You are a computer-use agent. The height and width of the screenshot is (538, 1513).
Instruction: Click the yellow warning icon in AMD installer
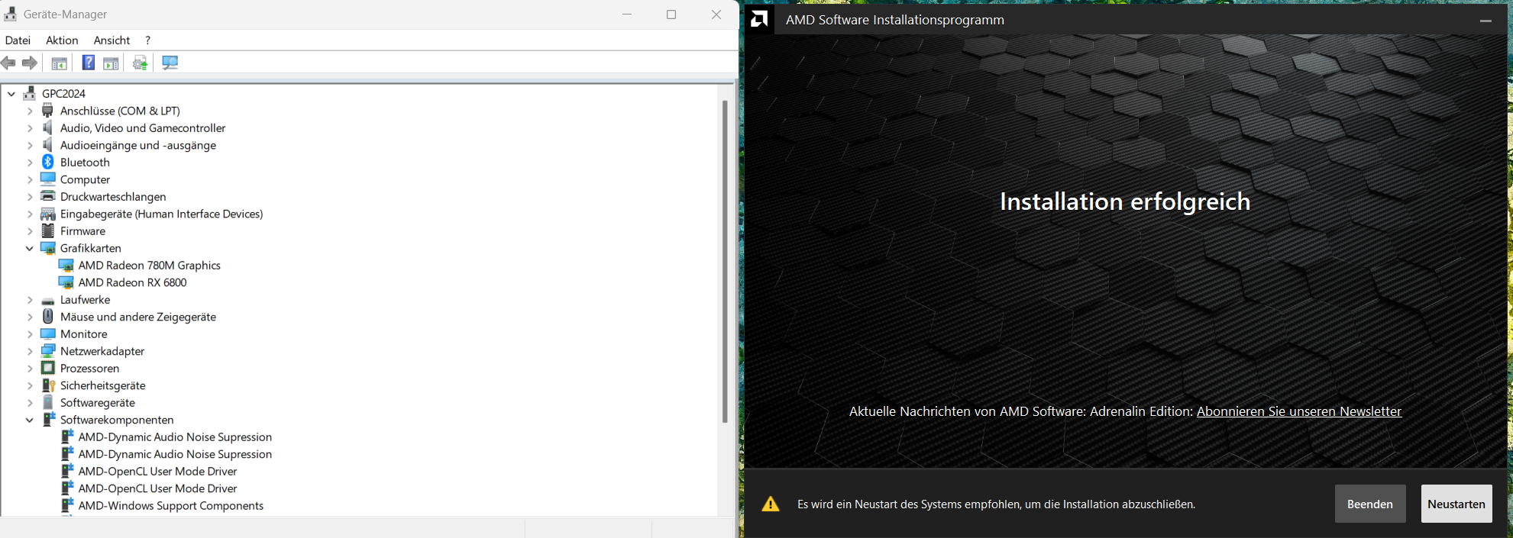click(x=771, y=504)
